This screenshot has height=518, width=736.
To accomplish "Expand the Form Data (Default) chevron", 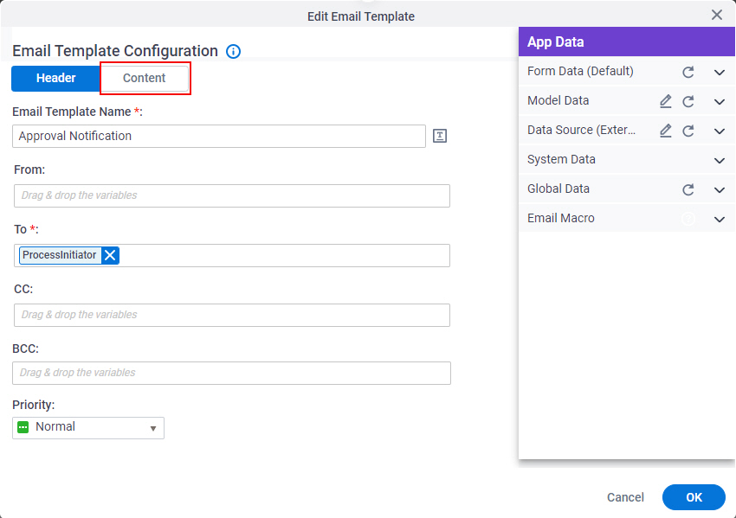I will click(x=719, y=73).
